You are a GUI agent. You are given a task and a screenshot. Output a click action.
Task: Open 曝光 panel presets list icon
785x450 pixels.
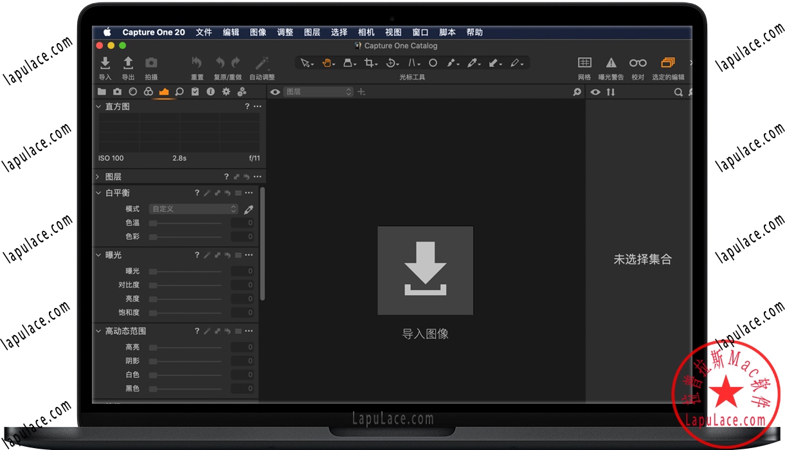tap(238, 255)
